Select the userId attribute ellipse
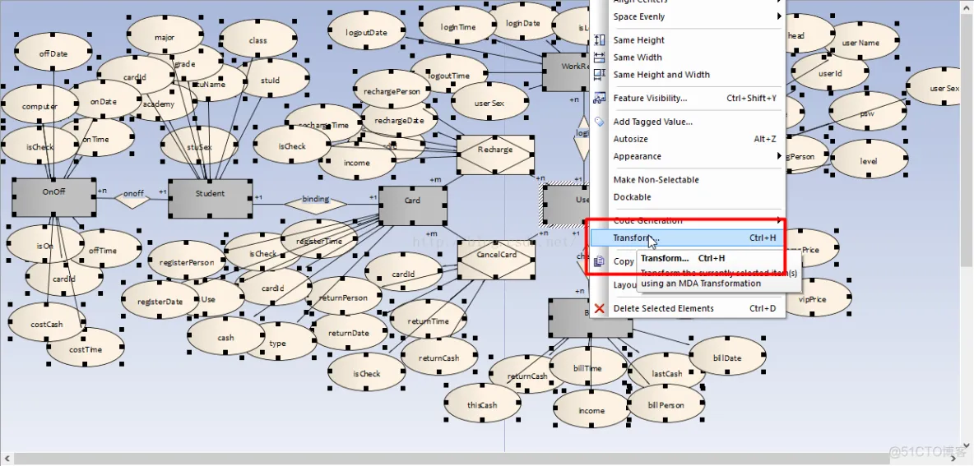The image size is (974, 466). pyautogui.click(x=830, y=72)
